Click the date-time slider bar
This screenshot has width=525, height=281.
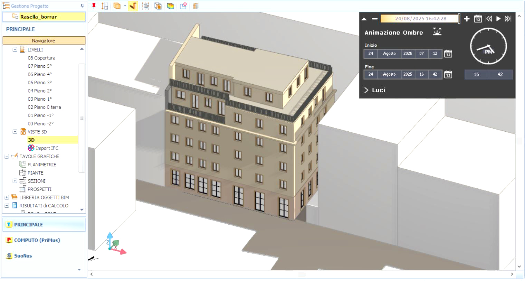click(x=420, y=19)
